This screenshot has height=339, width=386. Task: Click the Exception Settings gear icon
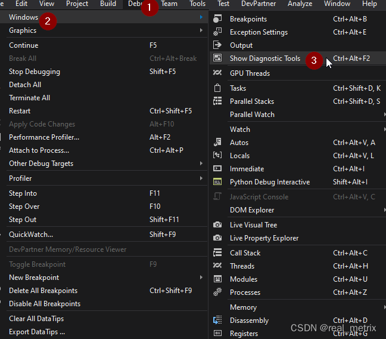pos(217,32)
